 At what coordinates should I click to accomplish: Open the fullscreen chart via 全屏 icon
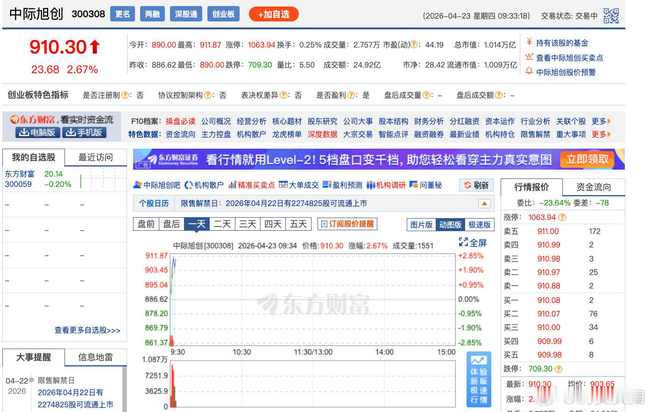463,242
